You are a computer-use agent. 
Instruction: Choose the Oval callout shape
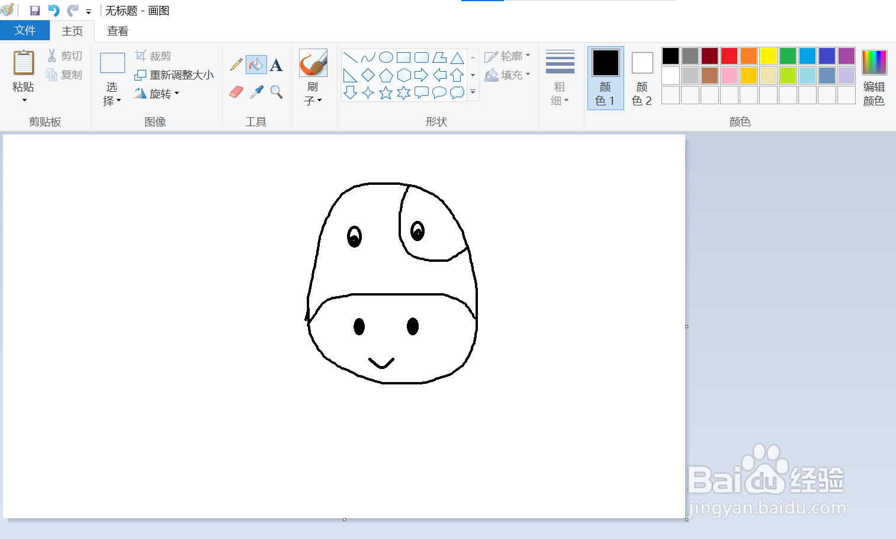click(x=439, y=92)
